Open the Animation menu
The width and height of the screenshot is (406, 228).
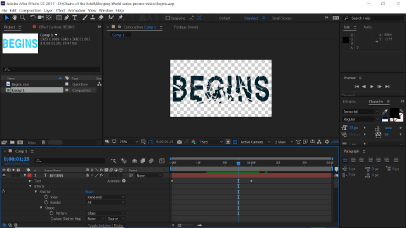point(76,11)
